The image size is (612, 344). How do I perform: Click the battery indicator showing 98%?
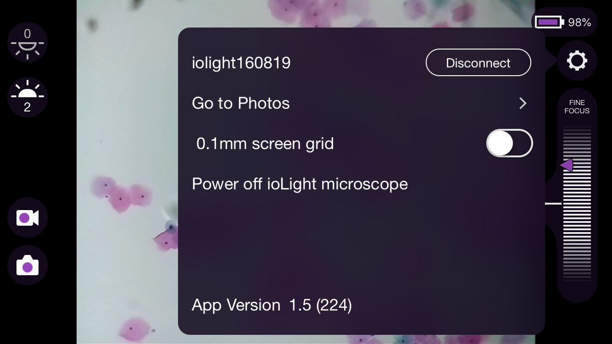point(564,22)
